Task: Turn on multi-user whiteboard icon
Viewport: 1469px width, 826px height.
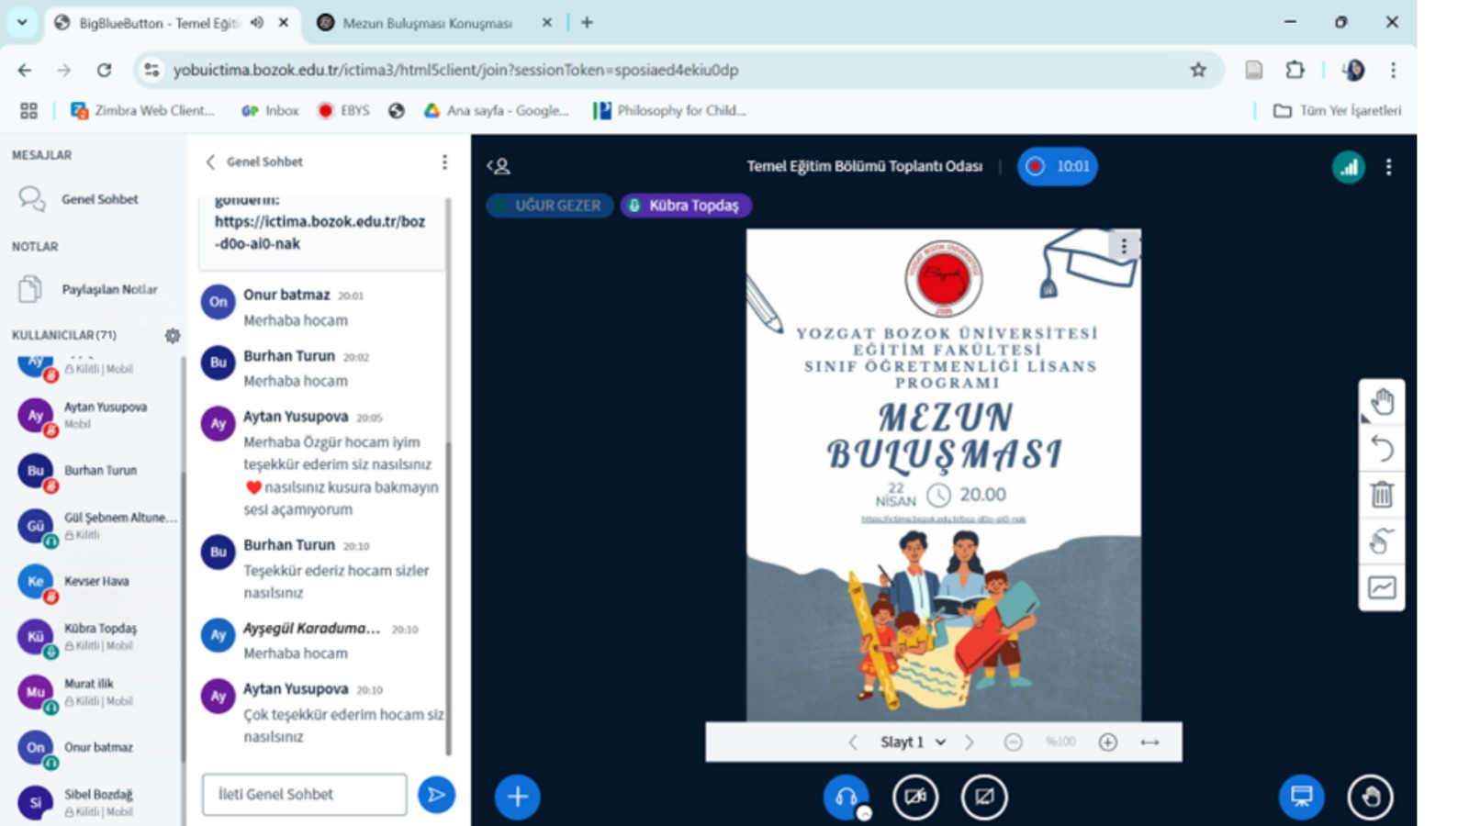Action: [x=1382, y=587]
